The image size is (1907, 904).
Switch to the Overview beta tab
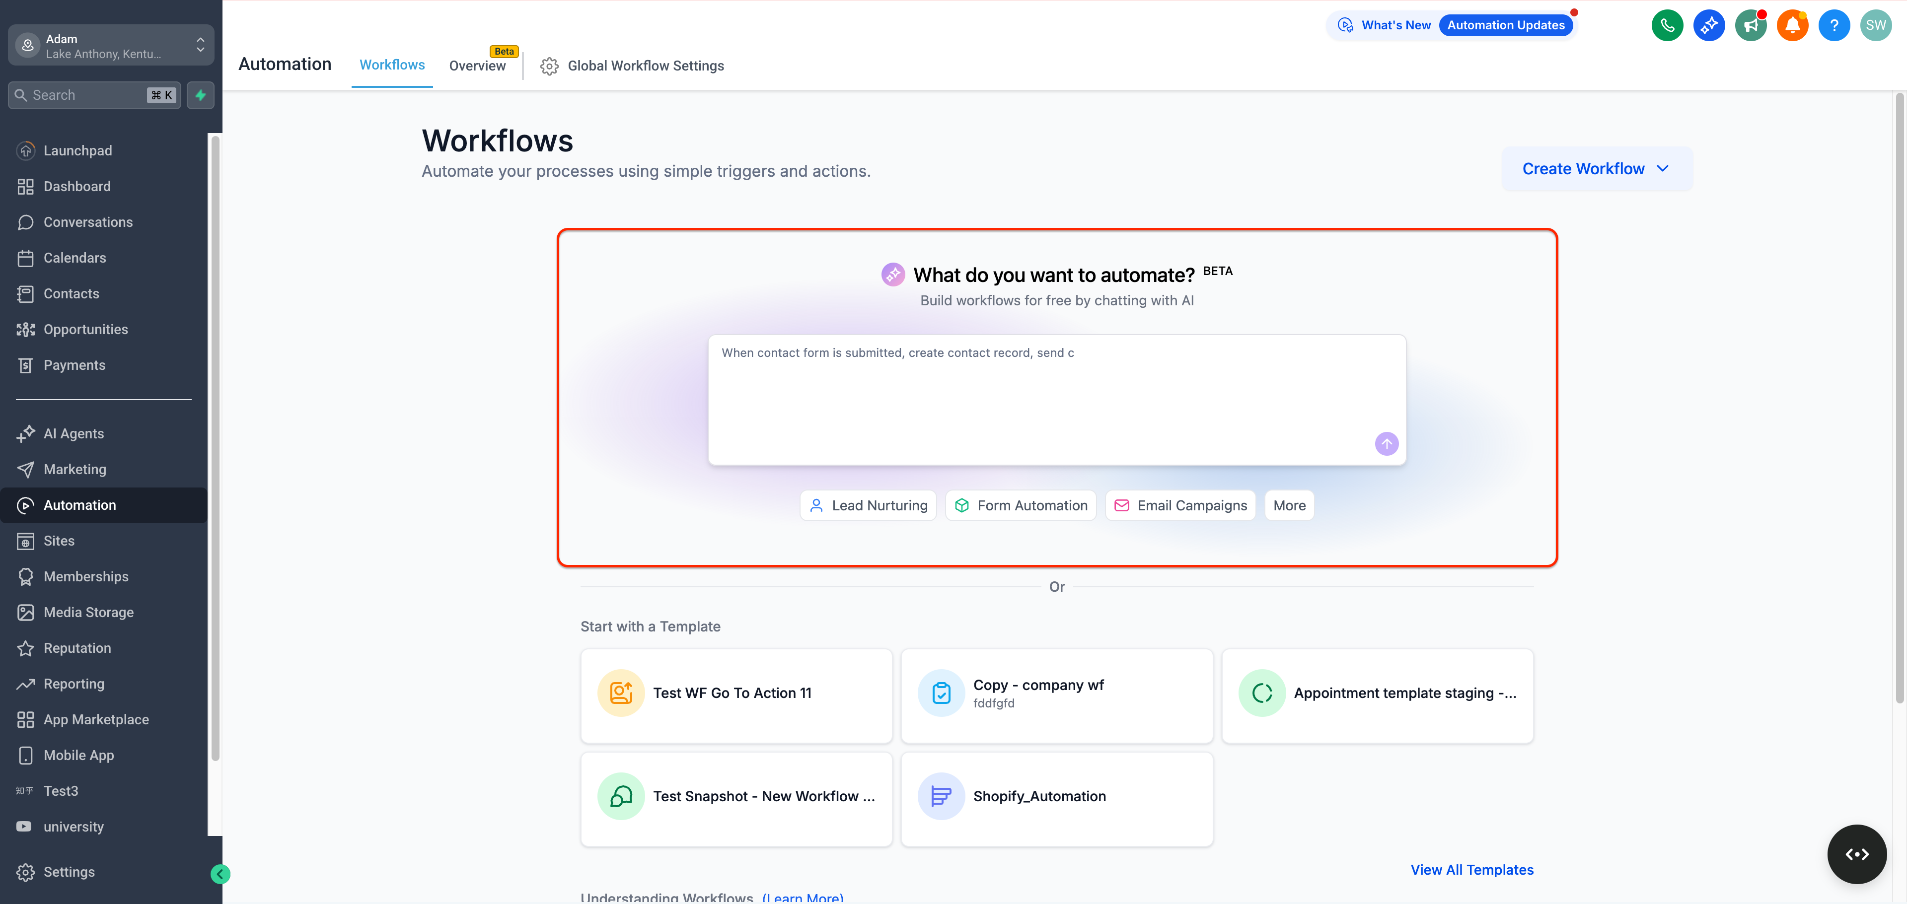[x=477, y=66]
